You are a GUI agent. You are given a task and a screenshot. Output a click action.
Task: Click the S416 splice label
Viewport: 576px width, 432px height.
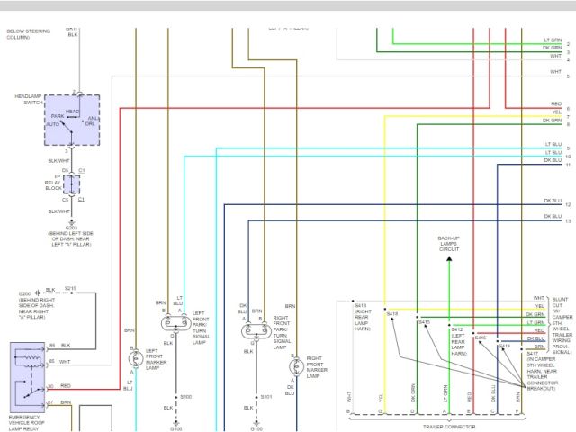point(480,337)
